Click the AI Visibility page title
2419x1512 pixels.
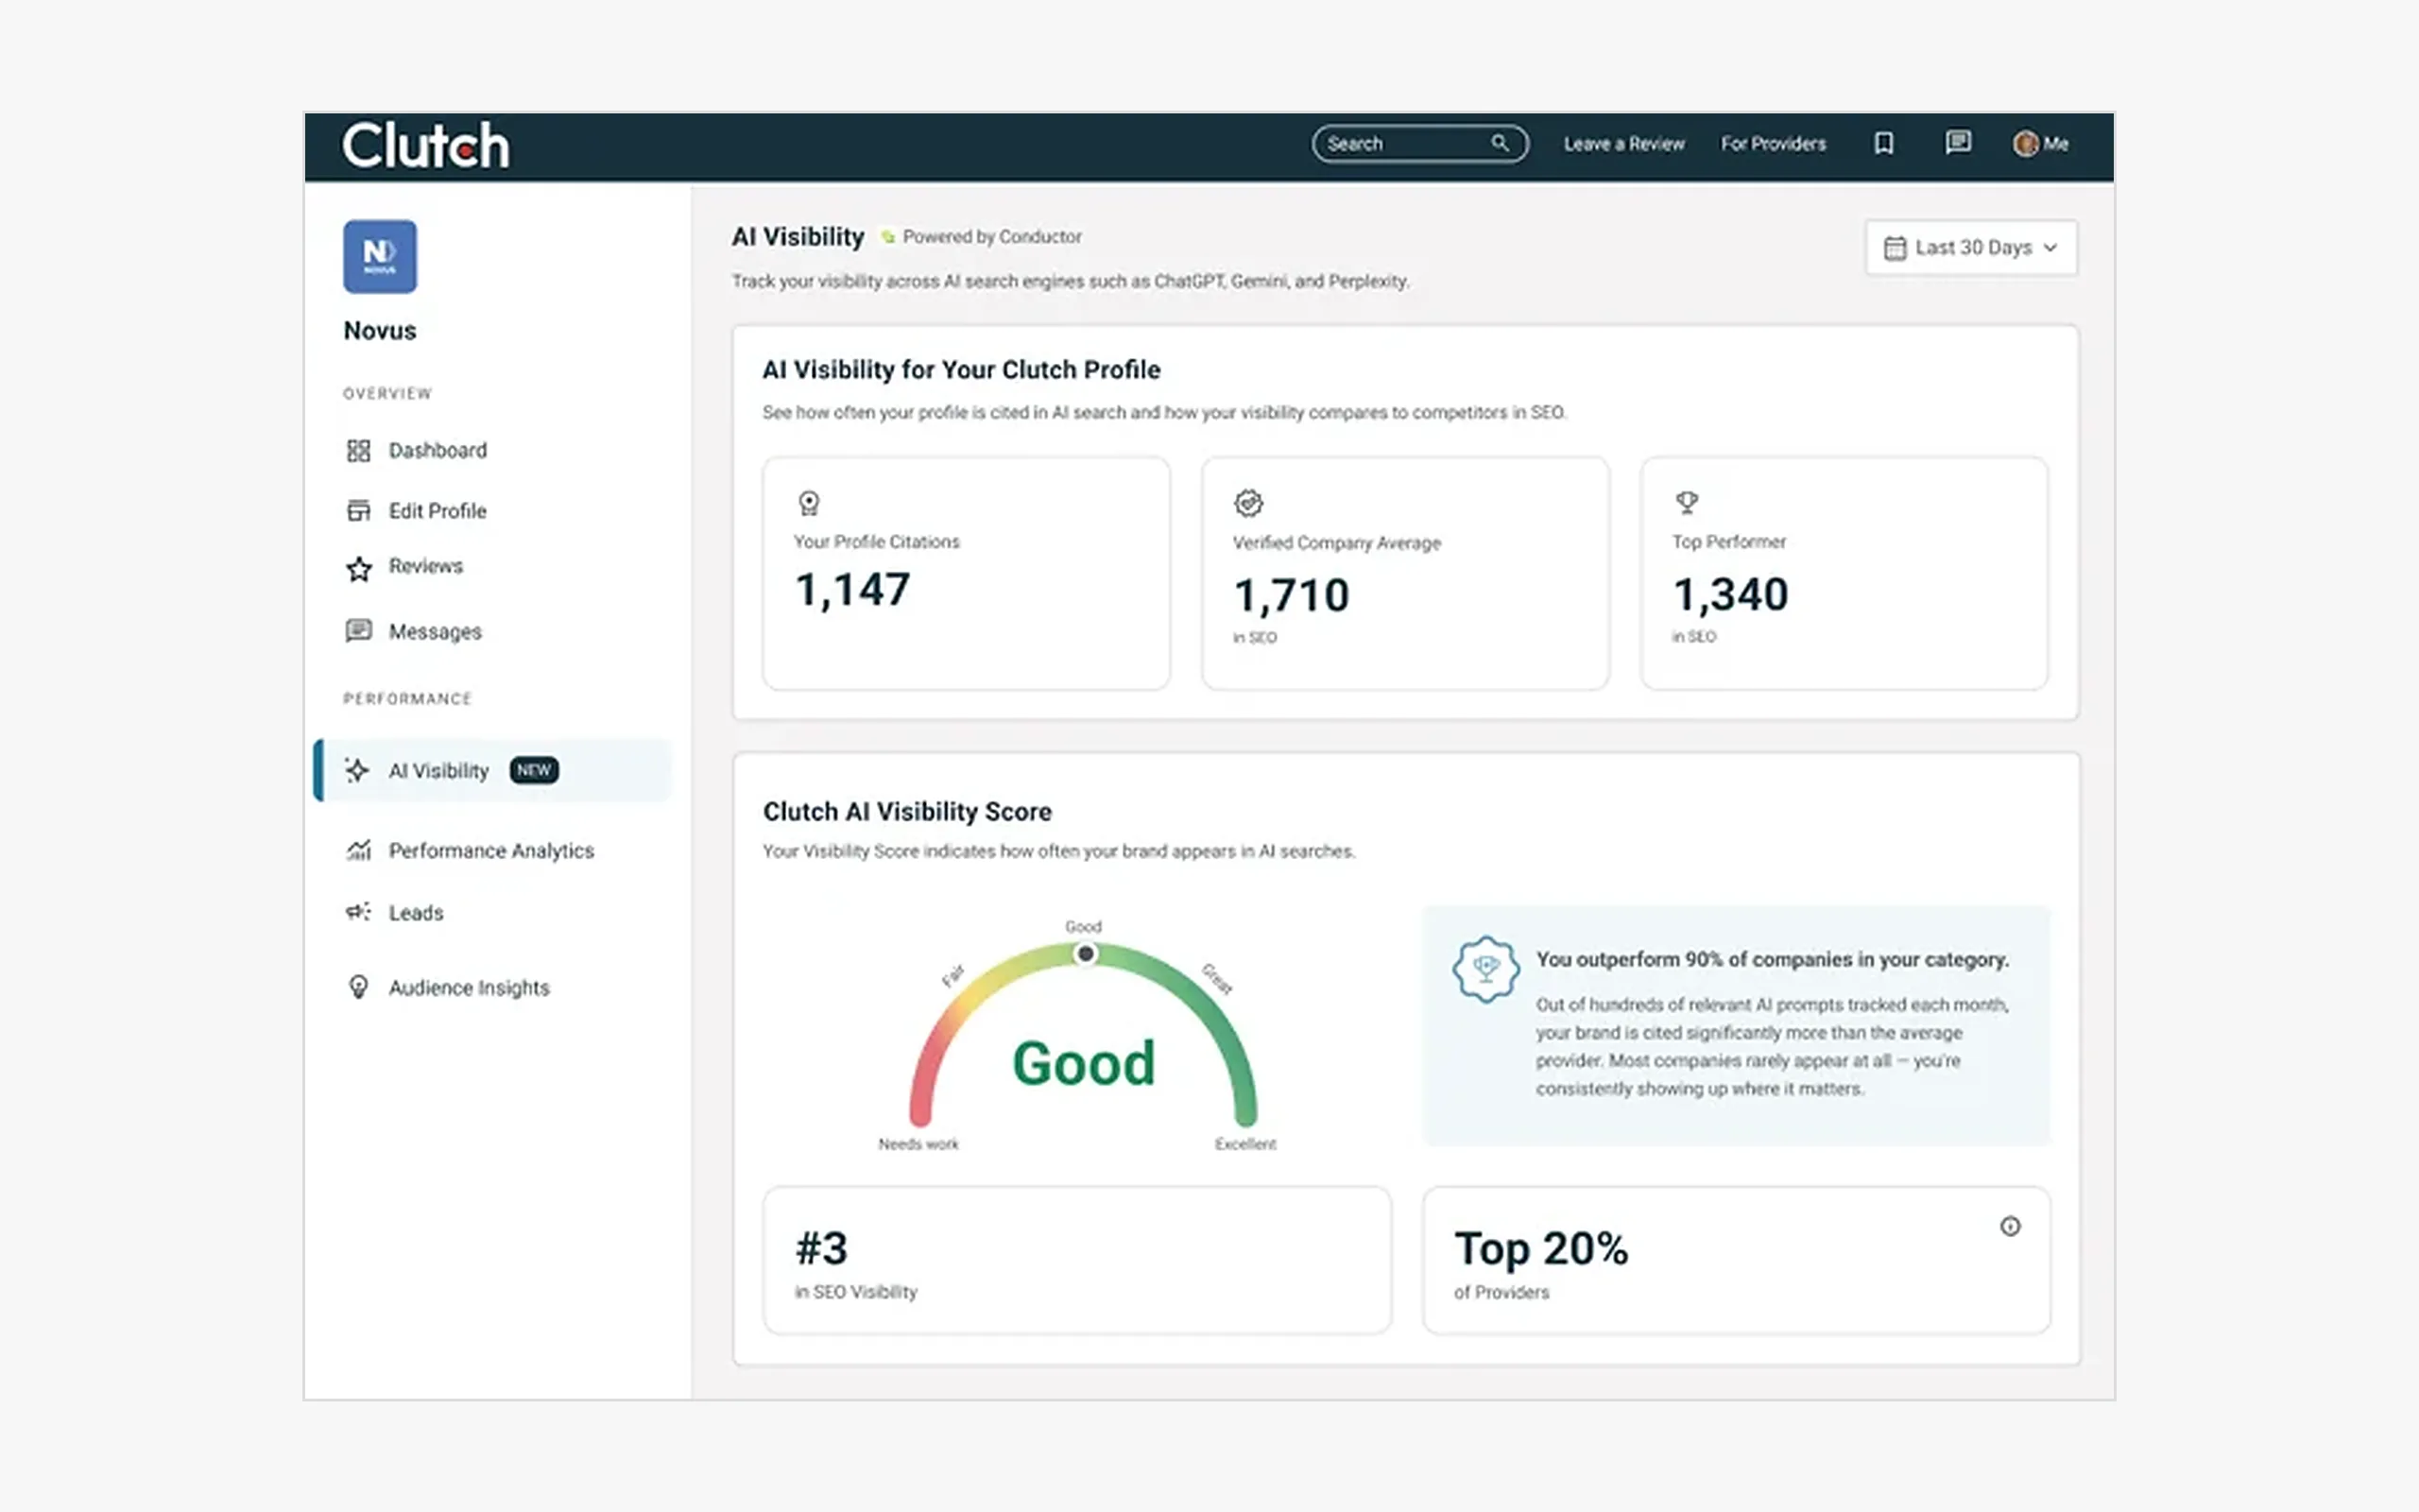[798, 237]
